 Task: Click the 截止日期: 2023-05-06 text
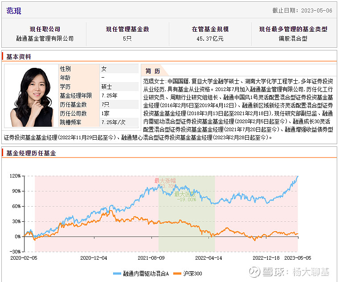pyautogui.click(x=302, y=11)
